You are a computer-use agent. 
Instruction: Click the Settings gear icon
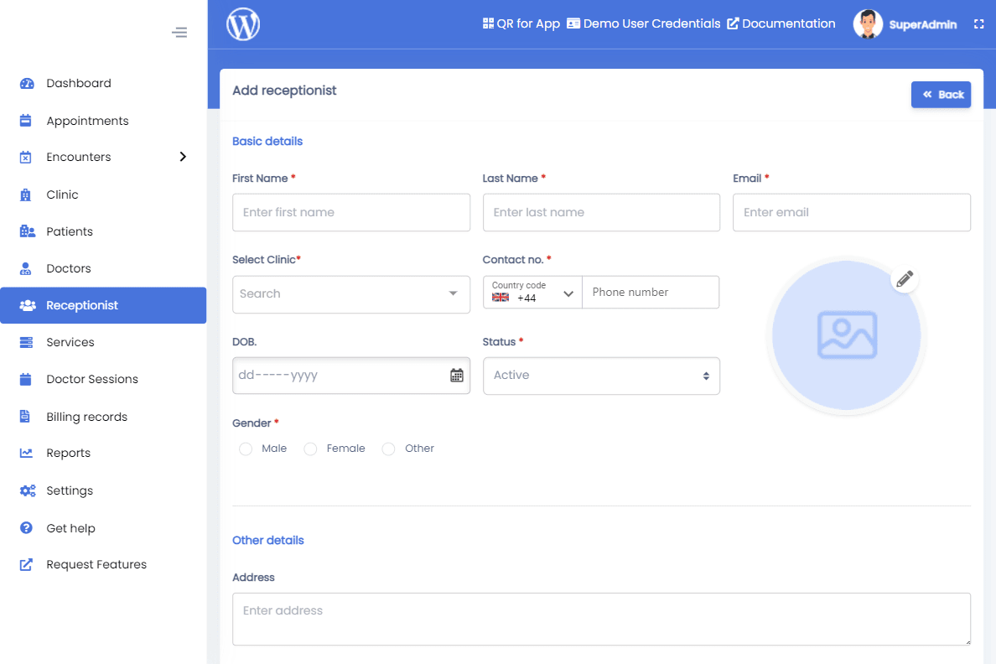coord(25,490)
